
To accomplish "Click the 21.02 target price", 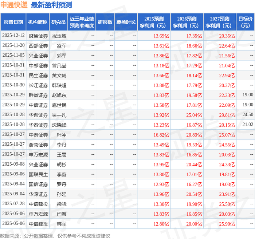I will pos(248,124).
